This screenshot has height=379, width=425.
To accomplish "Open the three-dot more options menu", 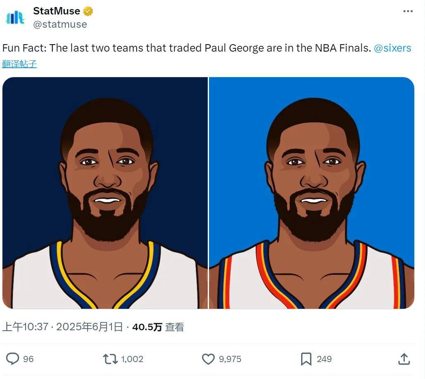I will click(x=408, y=11).
